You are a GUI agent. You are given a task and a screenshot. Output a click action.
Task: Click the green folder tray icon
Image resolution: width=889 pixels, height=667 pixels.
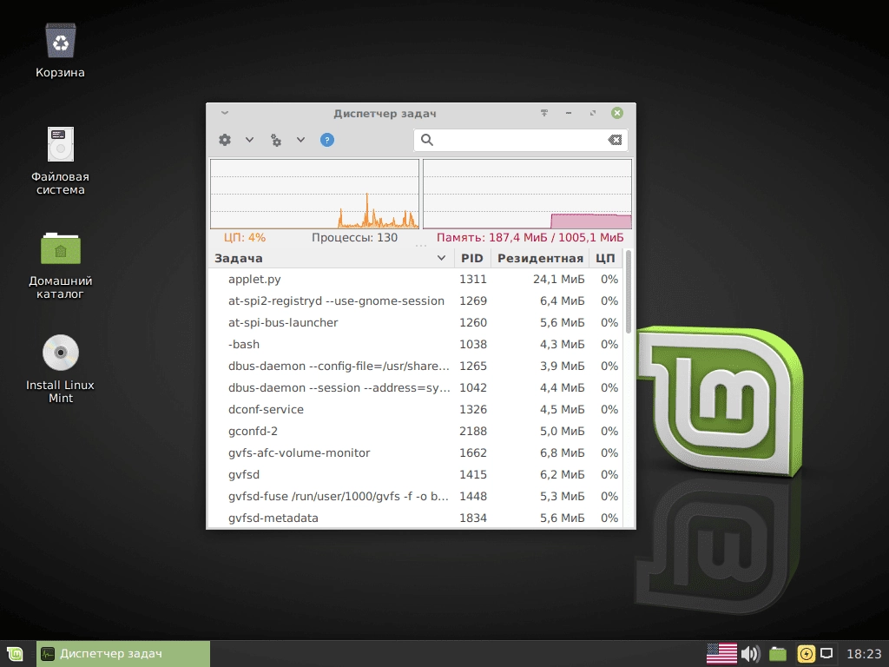tap(778, 654)
